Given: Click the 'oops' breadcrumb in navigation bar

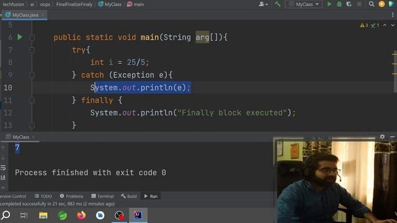Looking at the screenshot, I should (x=45, y=4).
